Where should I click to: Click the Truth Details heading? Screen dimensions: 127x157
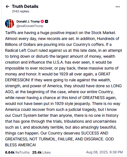[25, 6]
